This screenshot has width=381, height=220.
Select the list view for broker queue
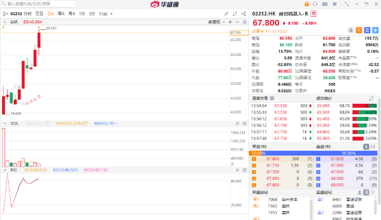pyautogui.click(x=367, y=193)
